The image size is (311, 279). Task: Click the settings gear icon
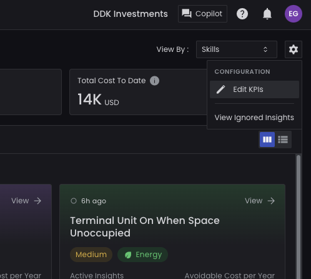click(x=294, y=49)
